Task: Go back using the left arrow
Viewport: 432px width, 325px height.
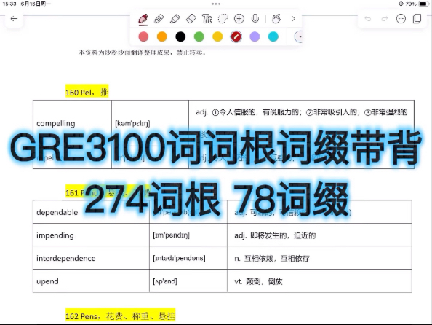Action: tap(14, 19)
